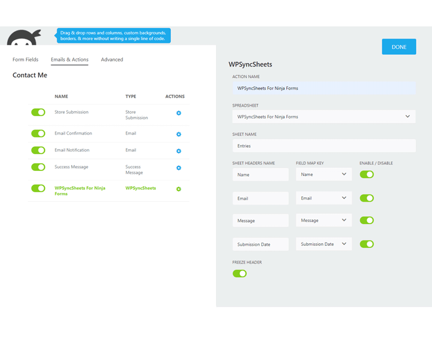432x343 pixels.
Task: Select the Emails & Actions tab
Action: pos(70,60)
